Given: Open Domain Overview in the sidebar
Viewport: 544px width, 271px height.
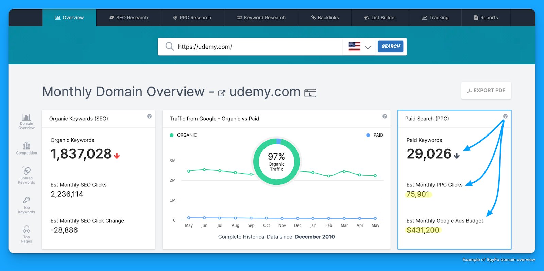Looking at the screenshot, I should (27, 122).
